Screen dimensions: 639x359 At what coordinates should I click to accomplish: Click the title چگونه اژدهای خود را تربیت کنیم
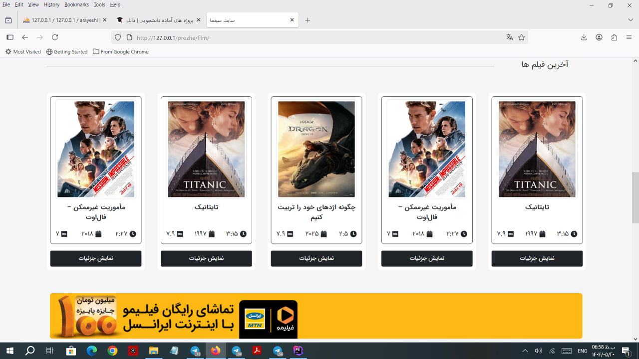pos(317,212)
